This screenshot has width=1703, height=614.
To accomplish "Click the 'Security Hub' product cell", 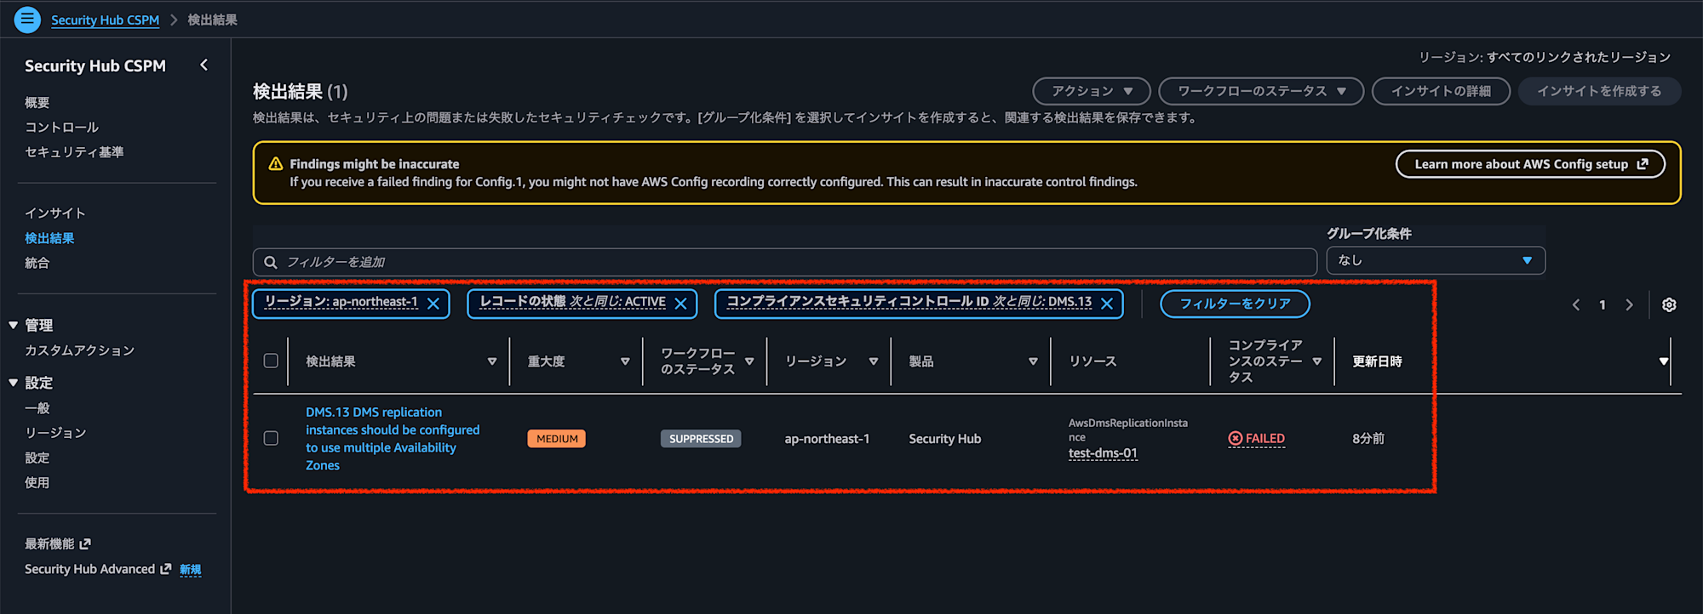I will pos(944,439).
